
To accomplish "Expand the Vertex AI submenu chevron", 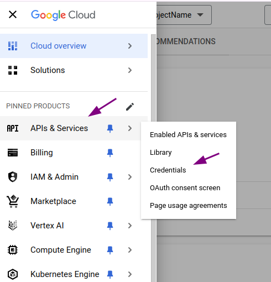I will tap(130, 226).
